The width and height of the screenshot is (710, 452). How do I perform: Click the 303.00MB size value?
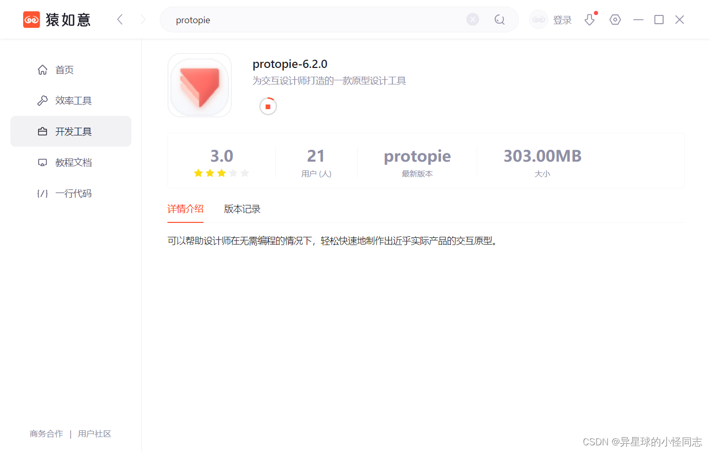click(x=543, y=156)
